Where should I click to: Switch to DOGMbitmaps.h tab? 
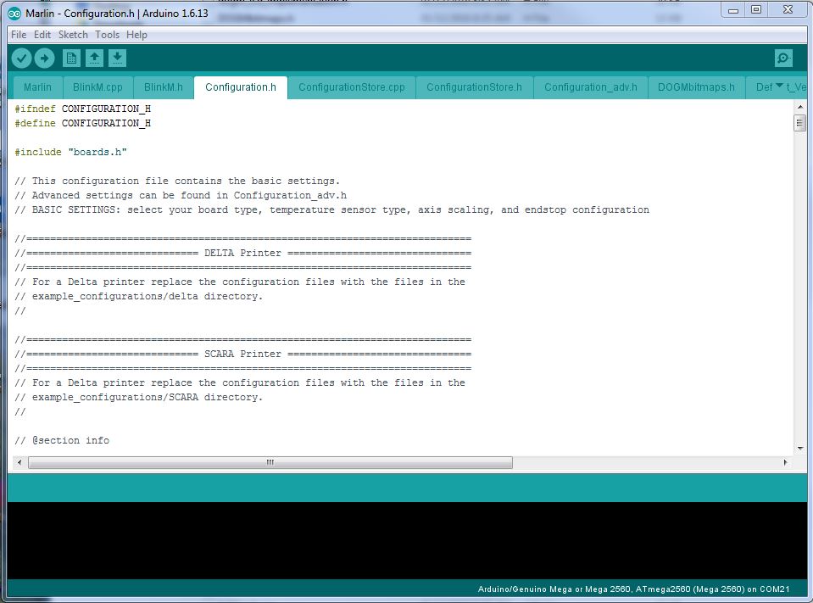[696, 87]
